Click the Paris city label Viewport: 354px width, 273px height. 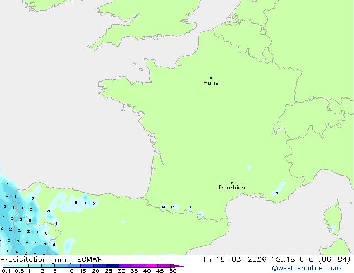click(211, 82)
